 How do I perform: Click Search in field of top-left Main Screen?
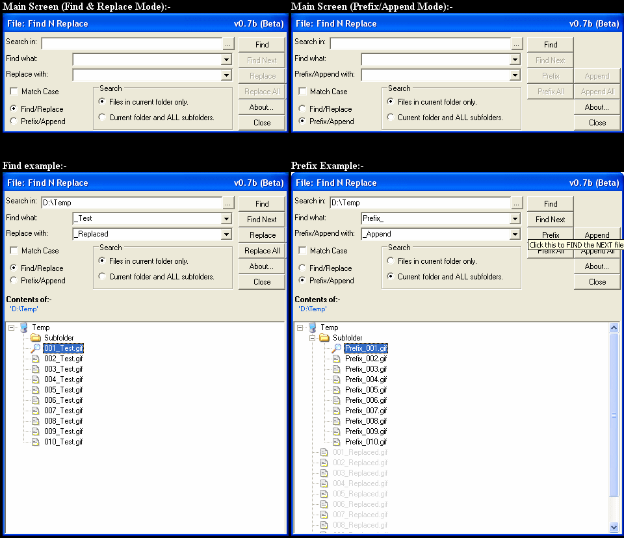coord(131,44)
